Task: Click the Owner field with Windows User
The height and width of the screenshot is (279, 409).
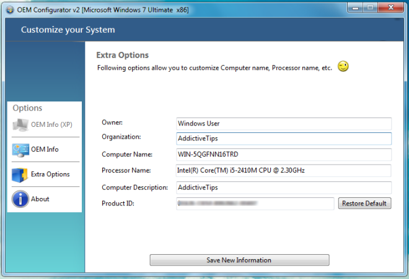Action: (284, 124)
